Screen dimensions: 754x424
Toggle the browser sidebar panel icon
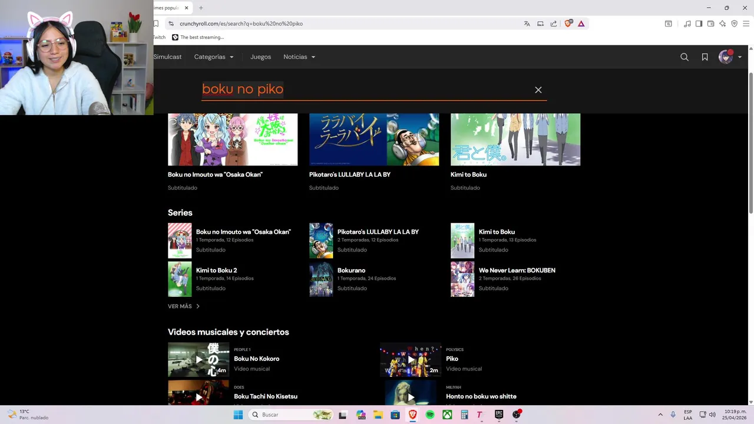click(x=699, y=24)
